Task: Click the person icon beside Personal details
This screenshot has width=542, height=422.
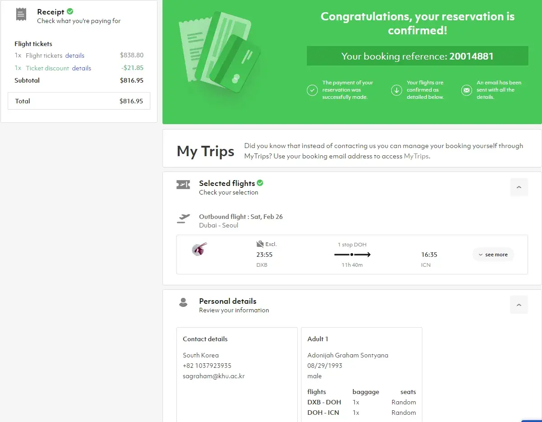Action: pos(183,302)
